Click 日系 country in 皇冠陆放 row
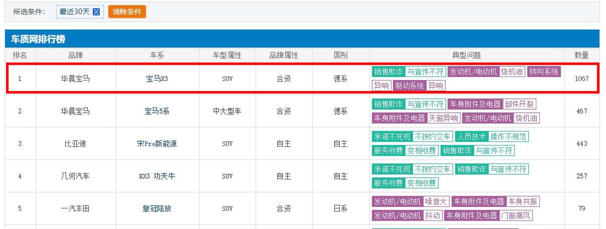606x229 pixels. tap(340, 208)
